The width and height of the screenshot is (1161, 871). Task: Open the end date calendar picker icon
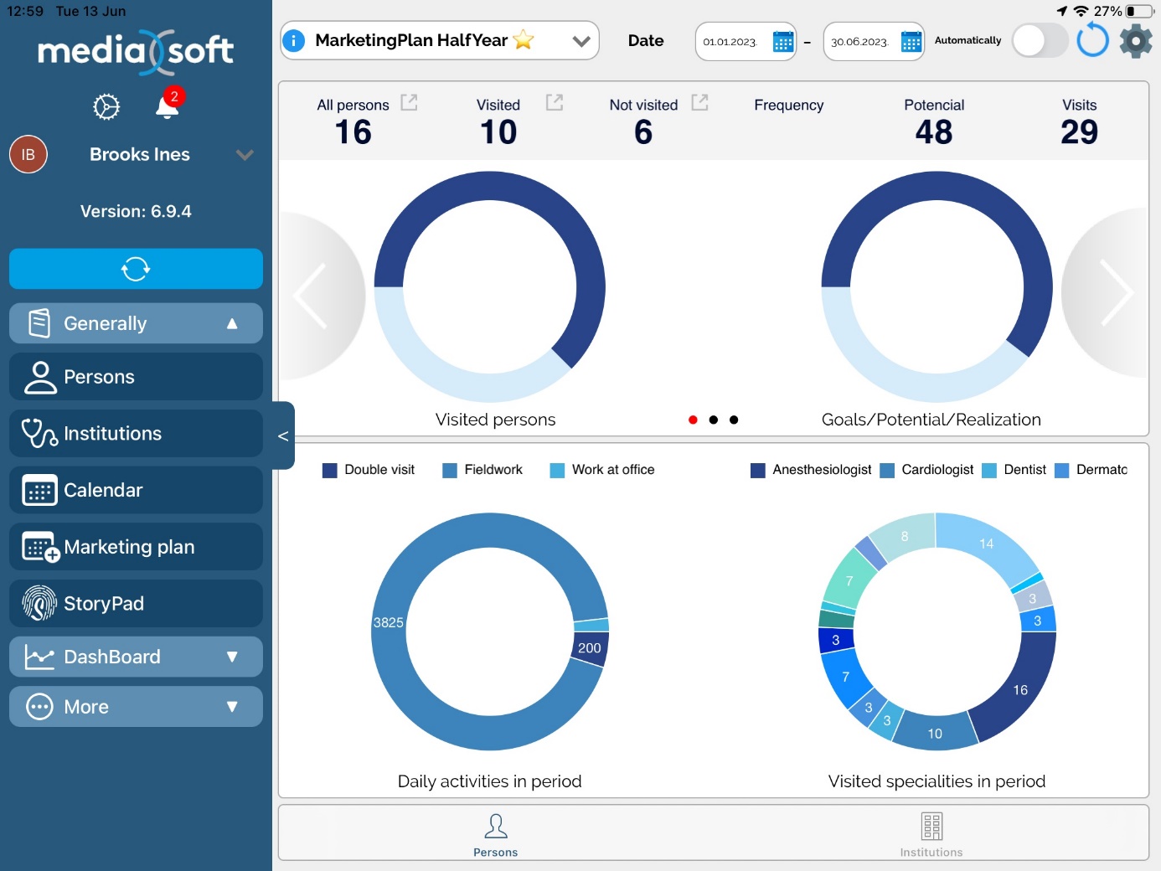tap(911, 41)
